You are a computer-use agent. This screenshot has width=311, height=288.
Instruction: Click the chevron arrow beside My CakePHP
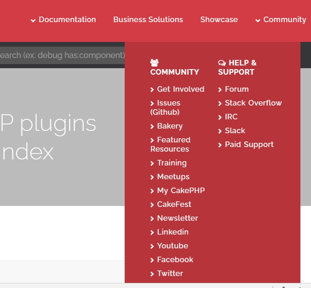(152, 191)
